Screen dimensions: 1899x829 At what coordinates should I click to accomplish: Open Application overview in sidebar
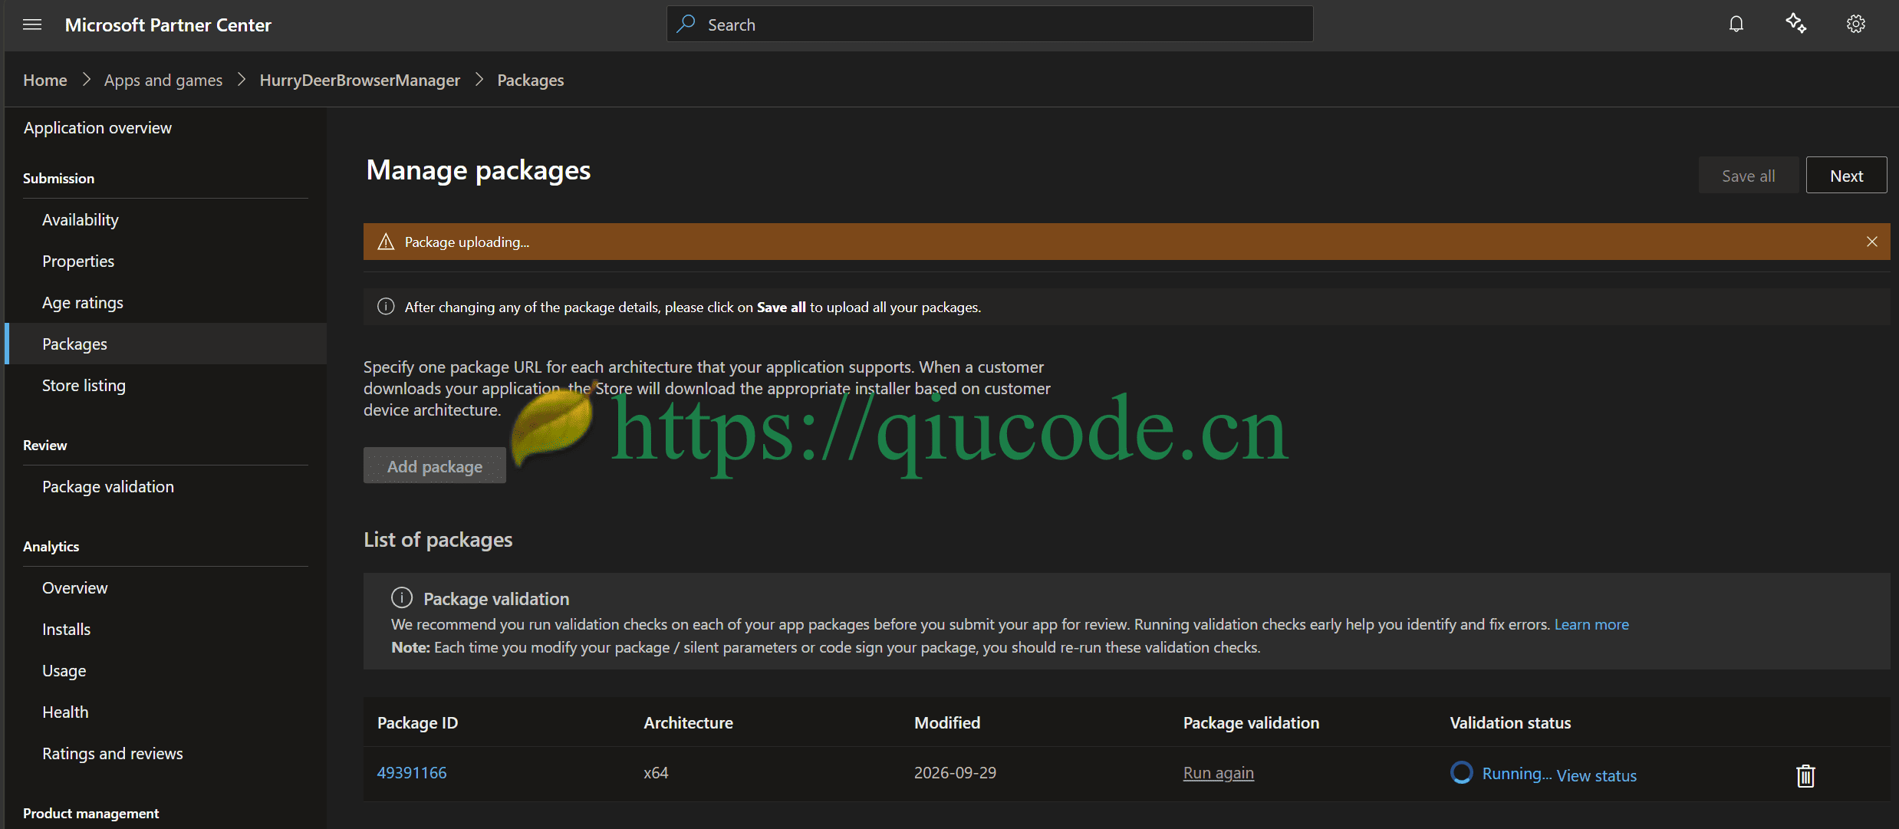pyautogui.click(x=97, y=127)
